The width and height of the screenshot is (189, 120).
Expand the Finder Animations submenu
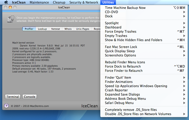coord(144,82)
